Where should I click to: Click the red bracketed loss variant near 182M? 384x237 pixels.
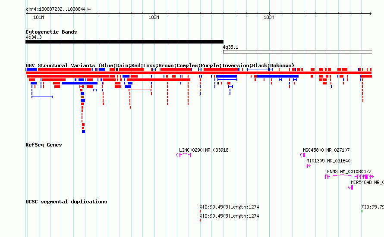(x=140, y=90)
